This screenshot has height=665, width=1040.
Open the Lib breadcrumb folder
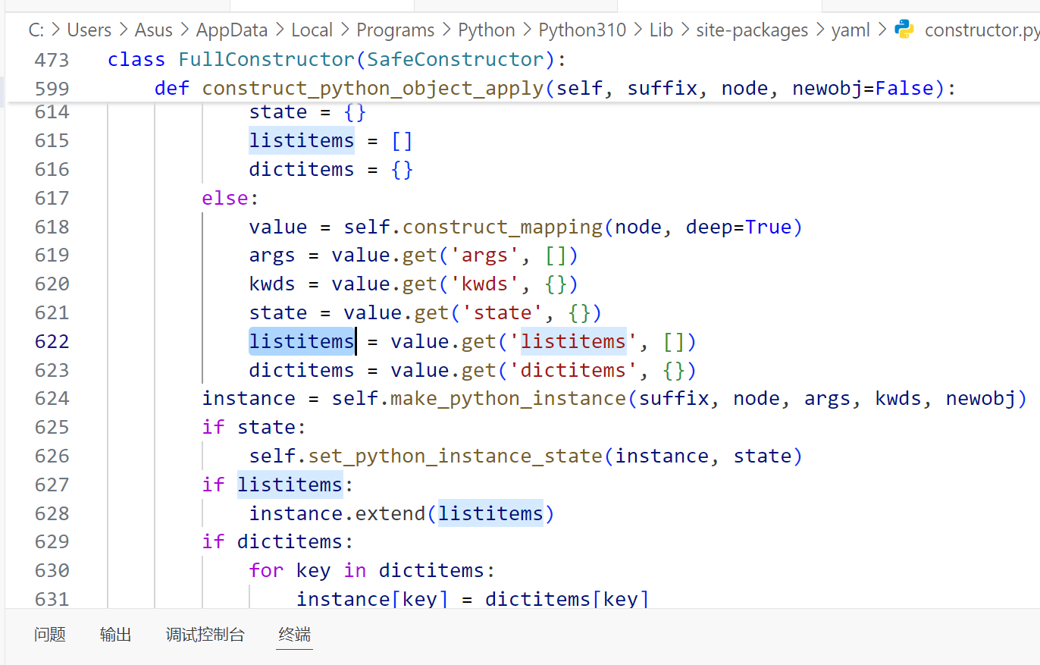660,30
